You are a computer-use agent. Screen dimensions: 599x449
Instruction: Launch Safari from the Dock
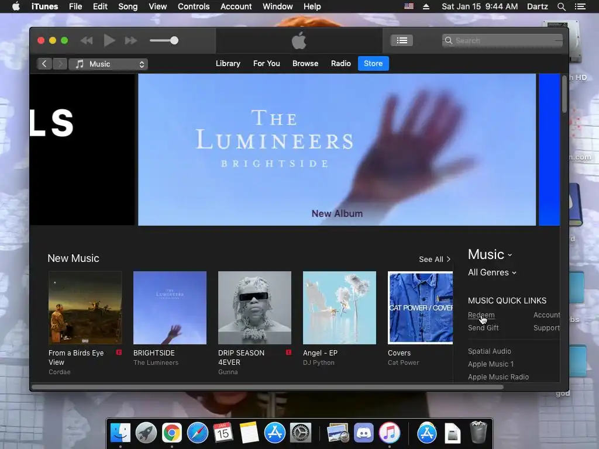(x=197, y=433)
